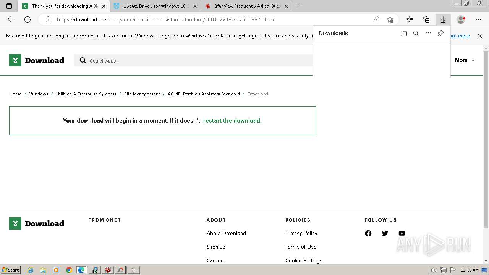Click the 12:38 AM clock

click(x=470, y=270)
